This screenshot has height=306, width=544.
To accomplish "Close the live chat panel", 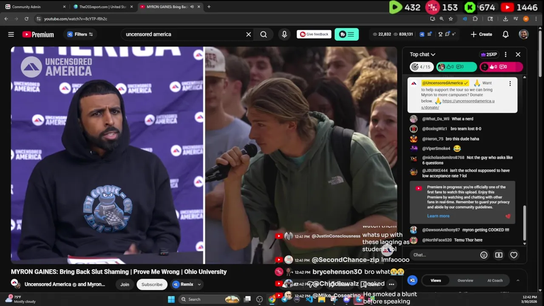I will point(518,54).
